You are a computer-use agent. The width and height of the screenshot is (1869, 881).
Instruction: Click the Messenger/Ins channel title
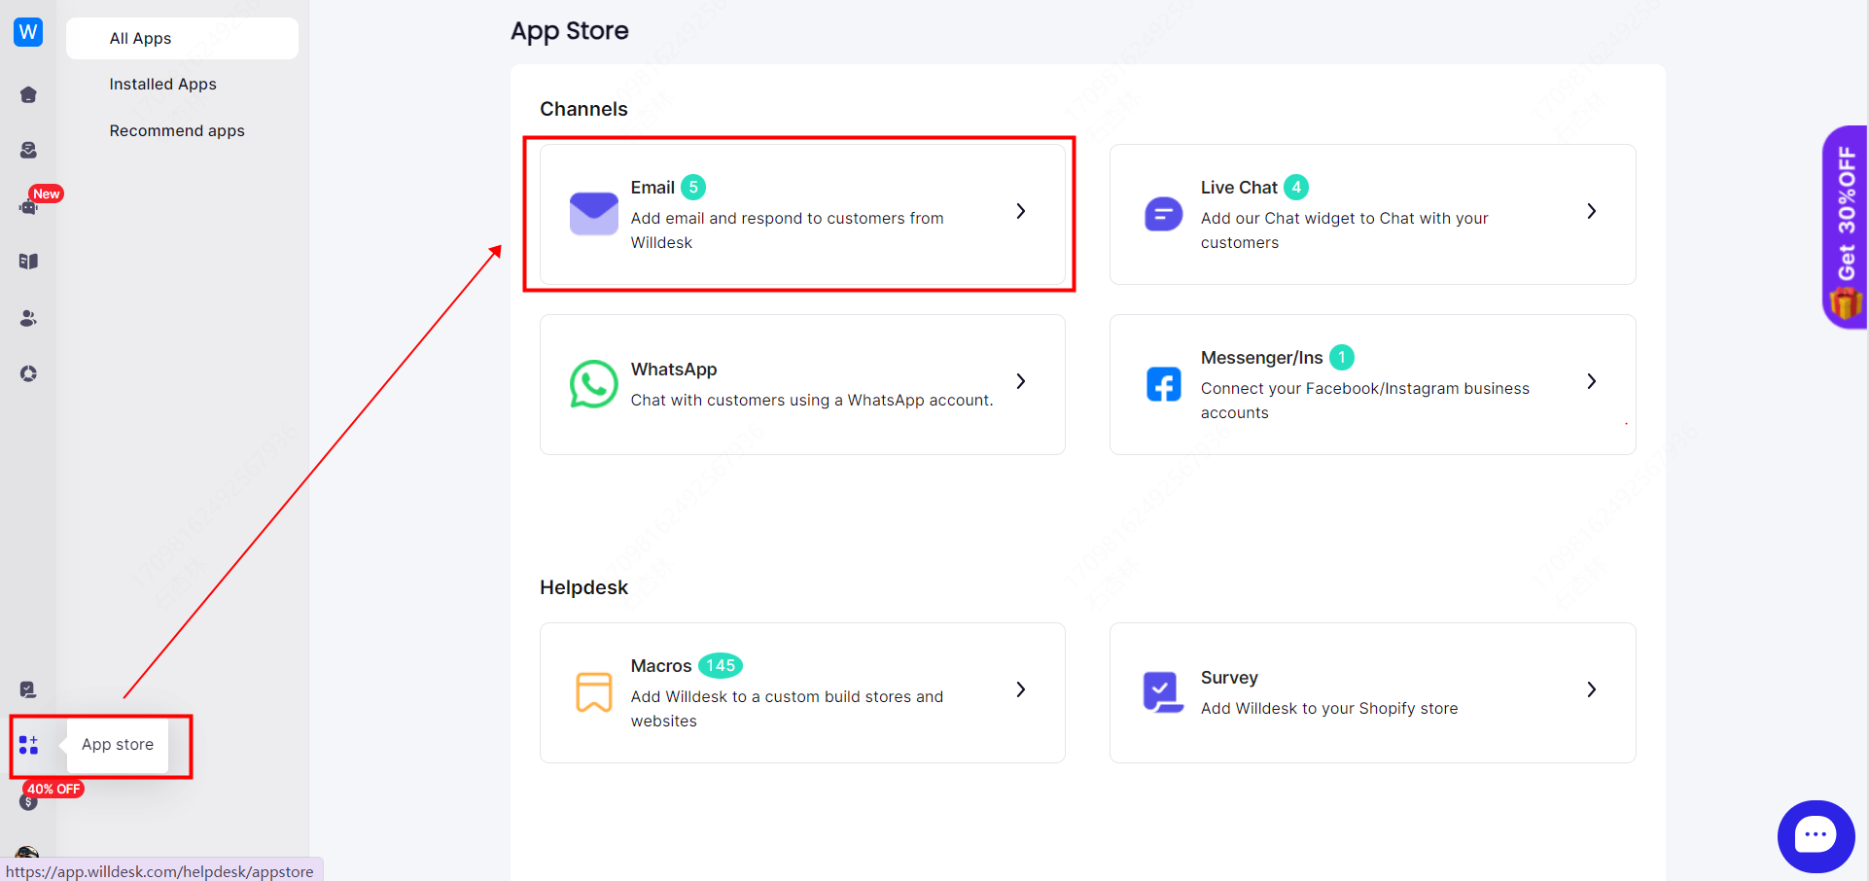[x=1261, y=358]
